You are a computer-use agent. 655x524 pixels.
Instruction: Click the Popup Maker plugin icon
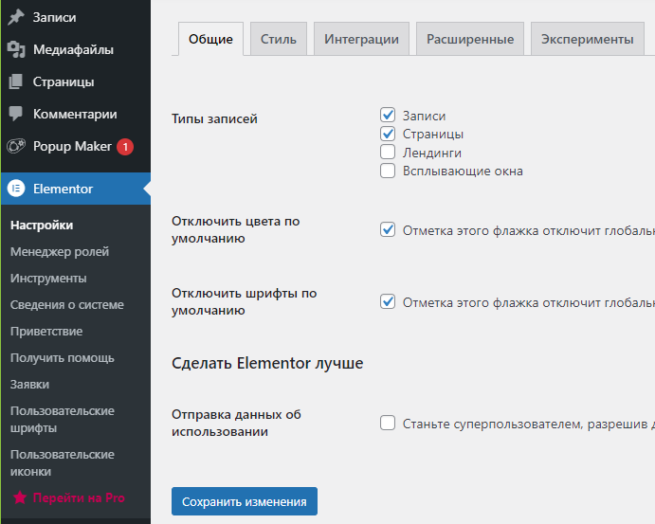point(16,146)
